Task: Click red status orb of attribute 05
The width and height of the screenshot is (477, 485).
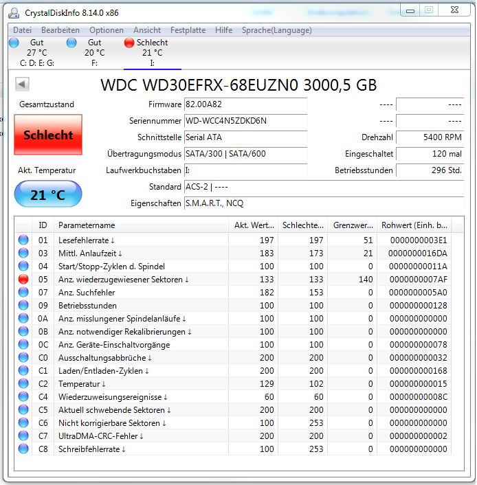Action: pyautogui.click(x=23, y=280)
